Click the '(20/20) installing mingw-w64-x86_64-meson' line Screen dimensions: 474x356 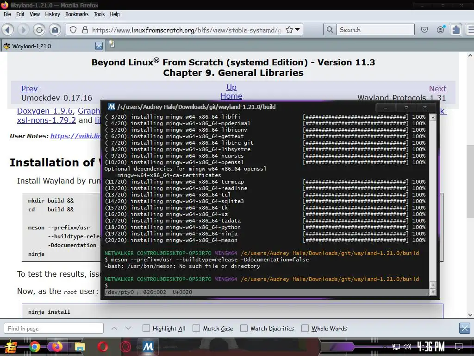tap(171, 240)
